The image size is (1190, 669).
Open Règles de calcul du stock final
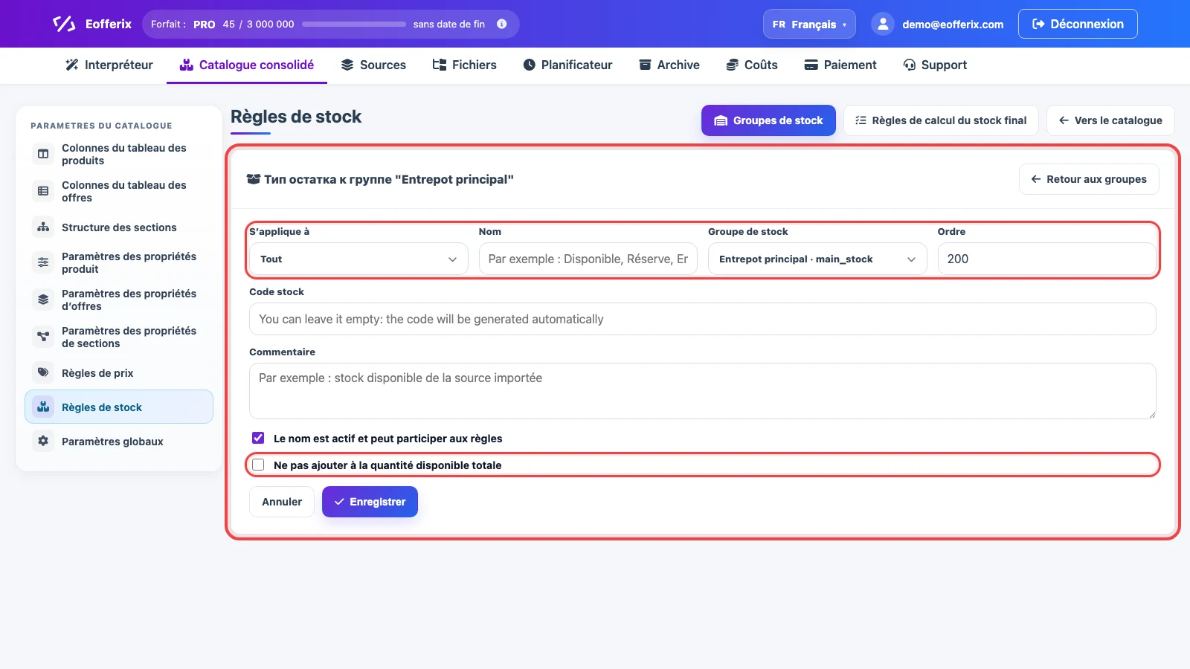pyautogui.click(x=941, y=120)
